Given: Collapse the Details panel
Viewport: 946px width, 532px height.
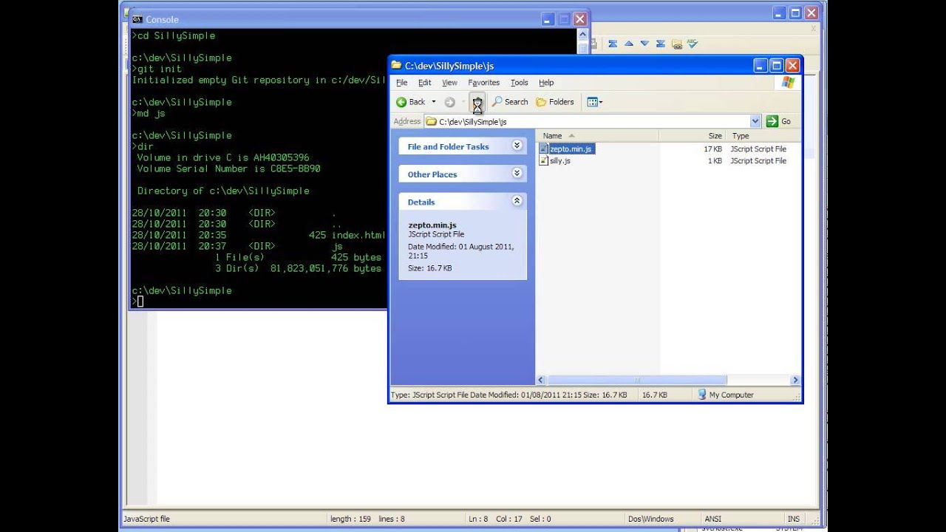Looking at the screenshot, I should pos(517,201).
